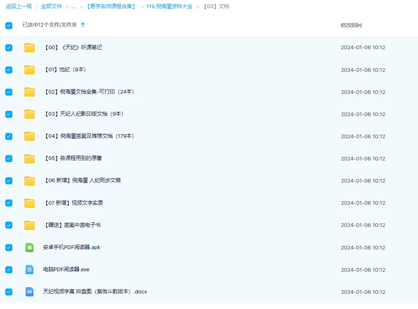Screen dimensions: 418x309
Task: Open folder name 【03】天纪人纪影印版文档（9本）
Action: (84, 114)
